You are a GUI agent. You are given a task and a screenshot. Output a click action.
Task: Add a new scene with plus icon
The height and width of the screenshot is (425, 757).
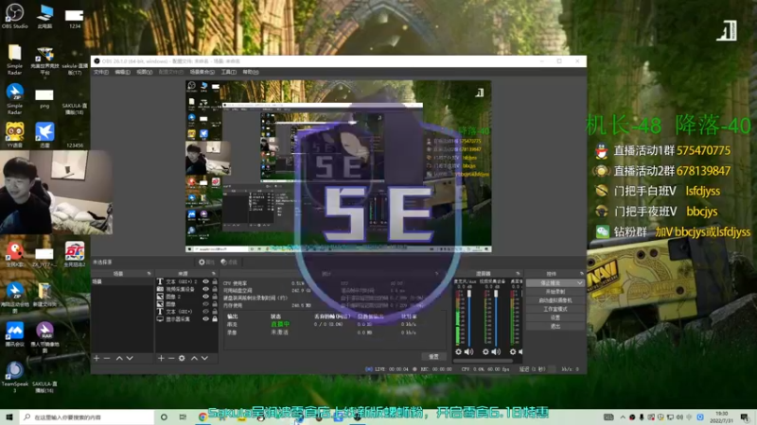pos(97,358)
